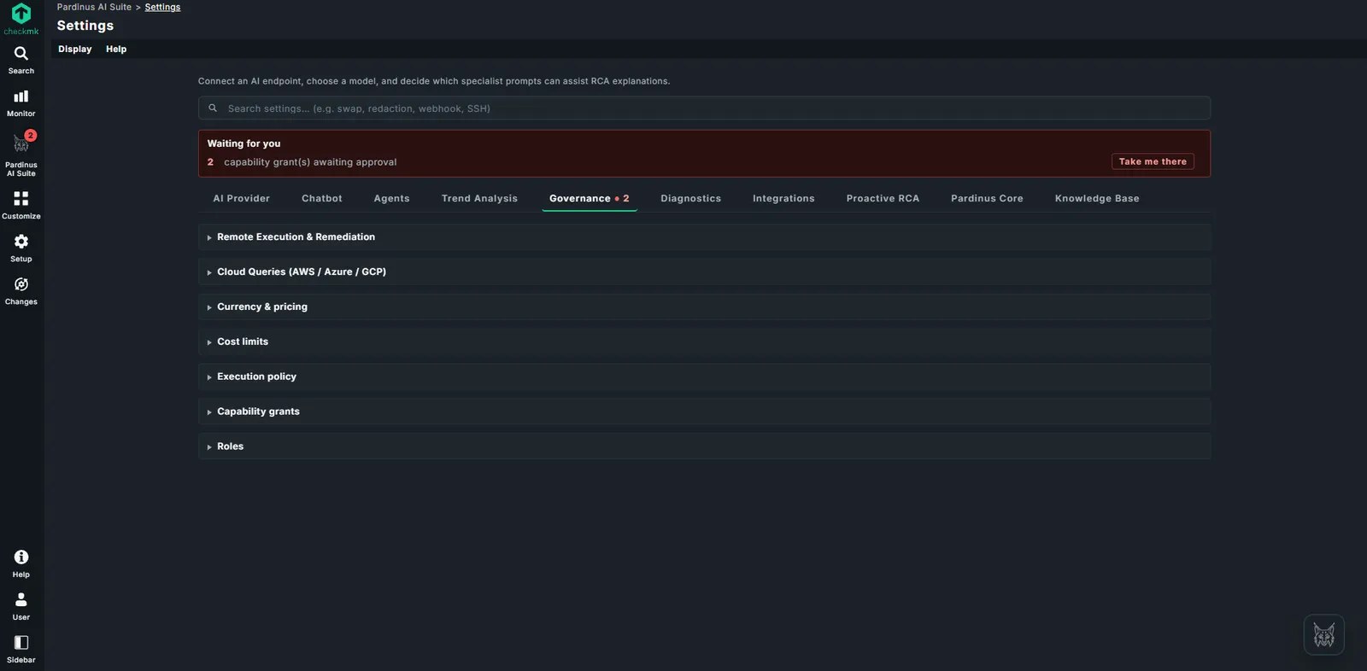Switch to the Trend Analysis tab
Image resolution: width=1367 pixels, height=671 pixels.
(479, 198)
